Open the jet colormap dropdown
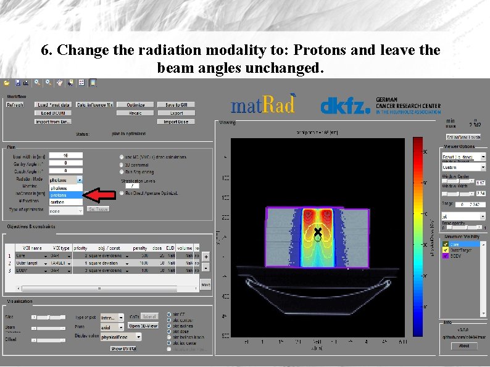 [463, 216]
